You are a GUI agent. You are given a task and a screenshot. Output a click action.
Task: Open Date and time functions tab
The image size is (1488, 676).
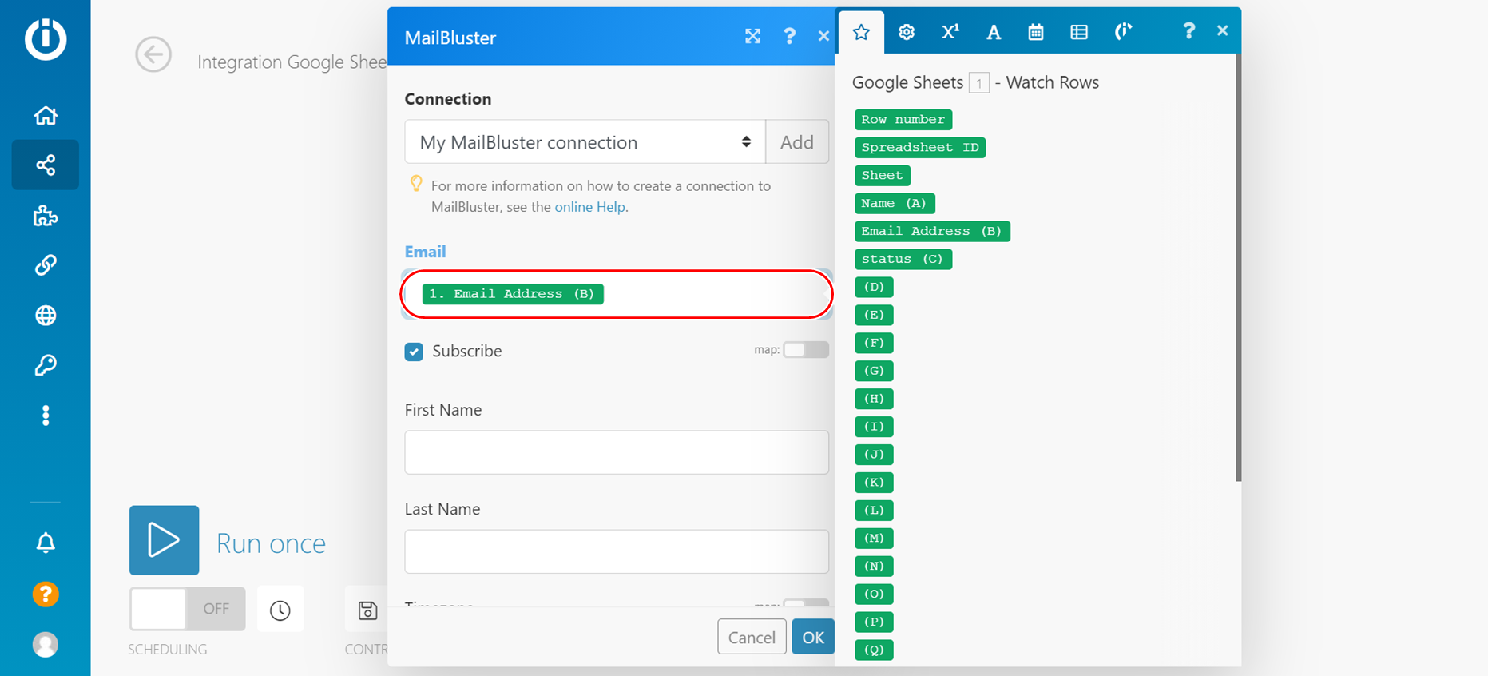click(x=1036, y=32)
